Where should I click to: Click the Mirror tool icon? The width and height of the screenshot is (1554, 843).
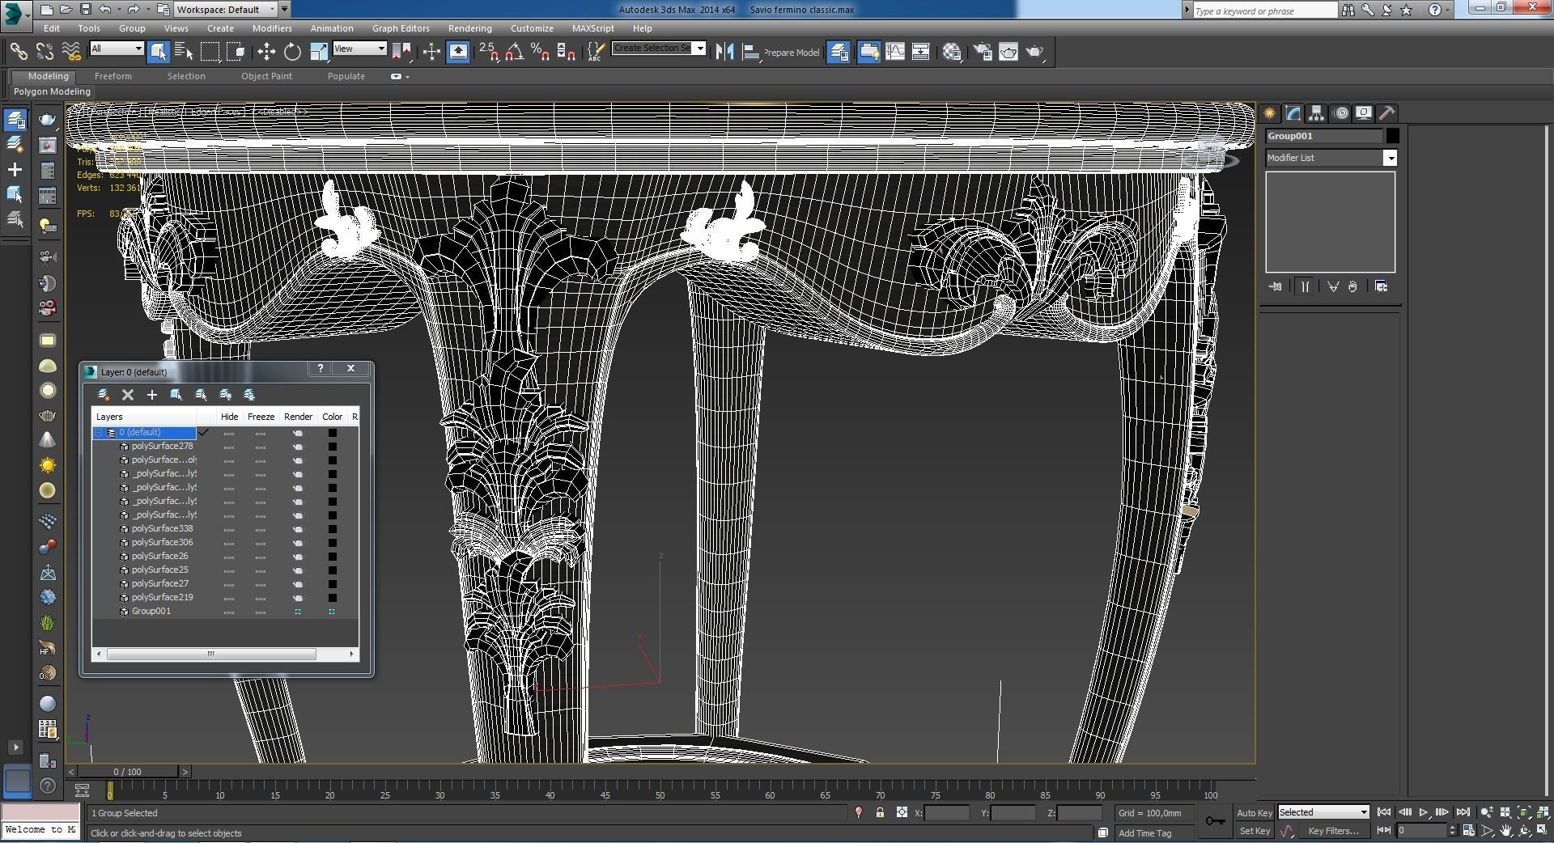tap(724, 52)
